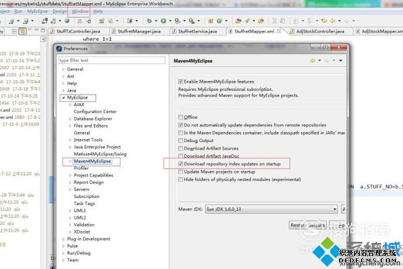This screenshot has height=269, width=403.
Task: Toggle Enable Maven4MyEclipse features checkbox
Action: 181,82
